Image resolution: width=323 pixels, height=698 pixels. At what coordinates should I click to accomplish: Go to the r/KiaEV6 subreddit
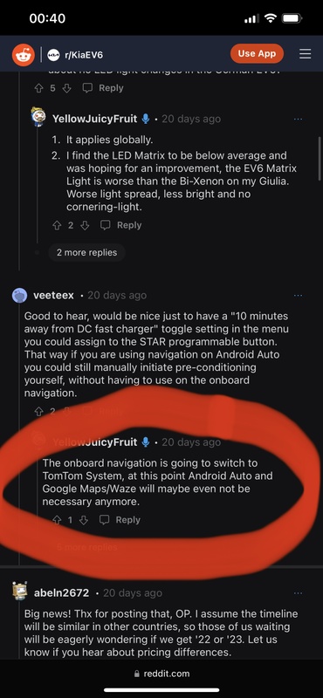83,55
